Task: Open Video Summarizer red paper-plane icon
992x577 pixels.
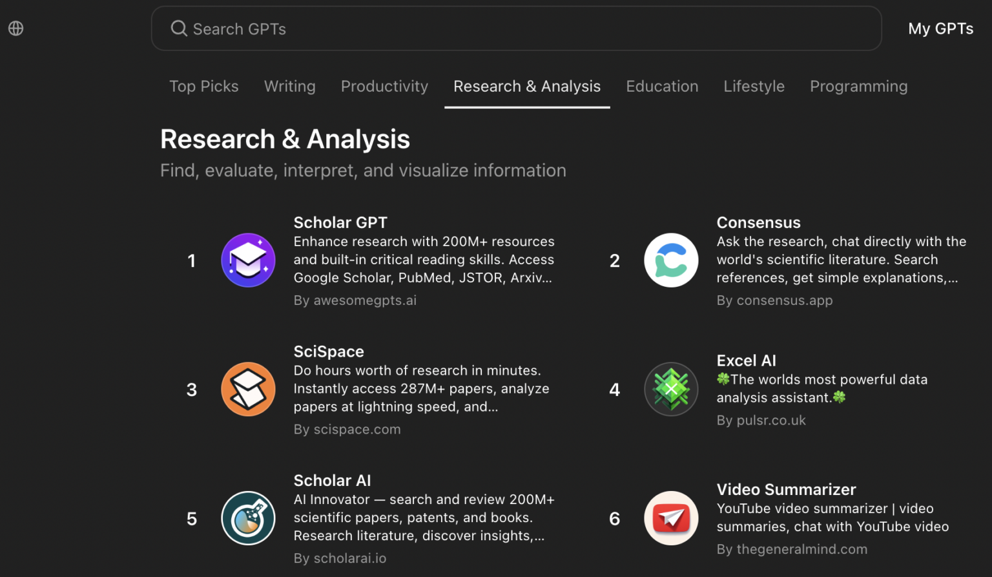Action: [671, 518]
